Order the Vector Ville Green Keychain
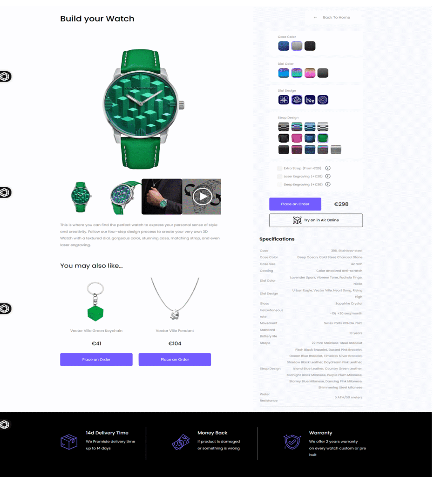Image resolution: width=434 pixels, height=477 pixels. tap(96, 360)
